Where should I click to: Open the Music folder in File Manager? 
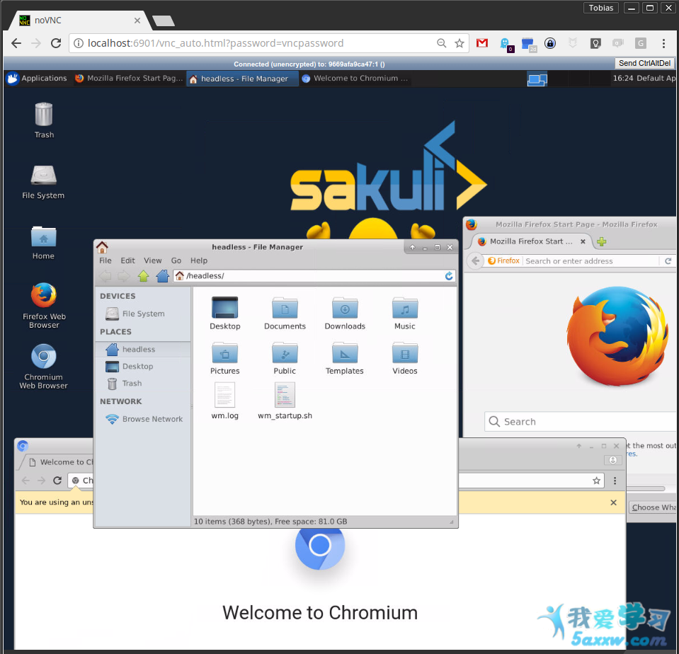pos(405,314)
